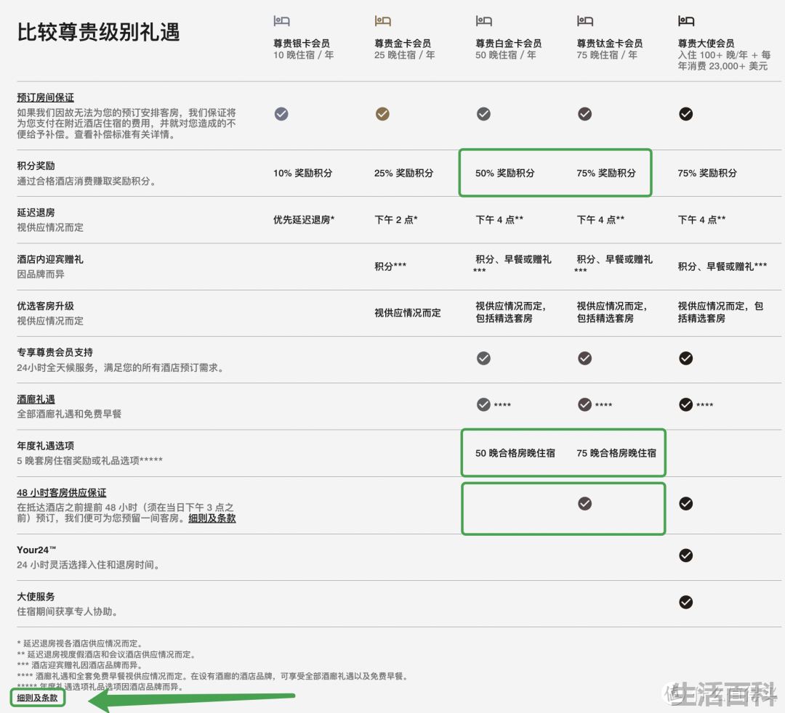This screenshot has height=713, width=785.
Task: Open 细则及条款 link in 48-hour guarantee description
Action: pos(212,518)
